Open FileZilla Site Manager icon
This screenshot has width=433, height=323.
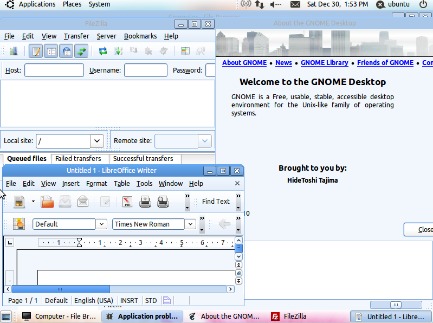pyautogui.click(x=13, y=51)
